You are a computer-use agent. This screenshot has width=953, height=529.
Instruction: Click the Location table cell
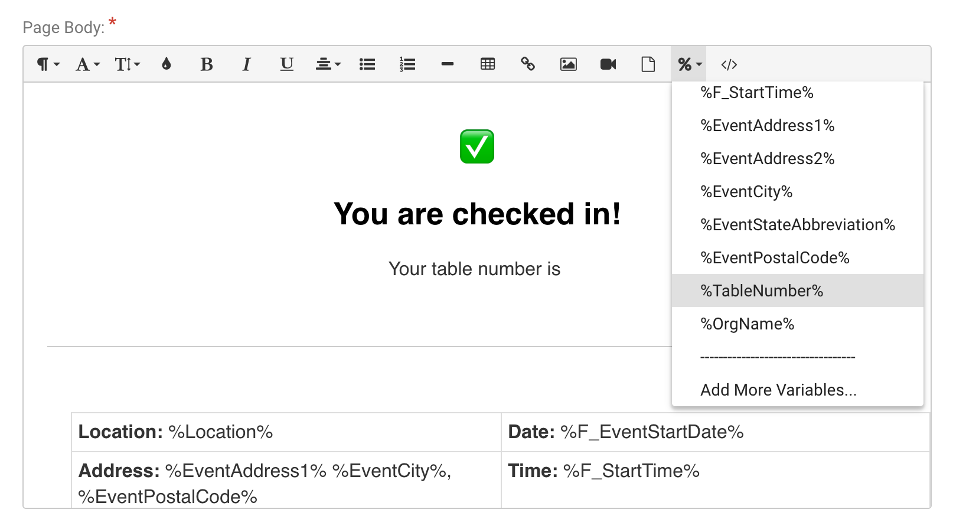coord(286,432)
